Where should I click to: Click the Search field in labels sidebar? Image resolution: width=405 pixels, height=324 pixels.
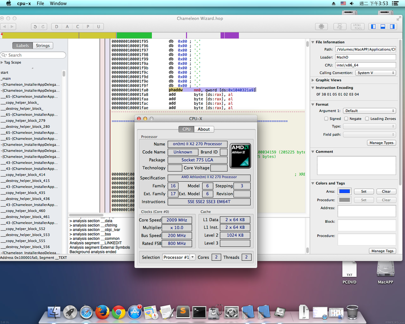pos(33,55)
